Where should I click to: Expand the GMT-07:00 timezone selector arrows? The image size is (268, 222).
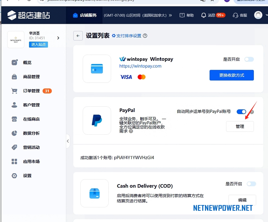(170, 15)
